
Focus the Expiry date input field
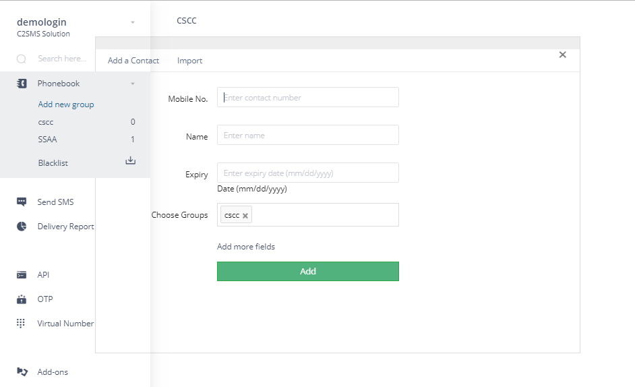308,173
